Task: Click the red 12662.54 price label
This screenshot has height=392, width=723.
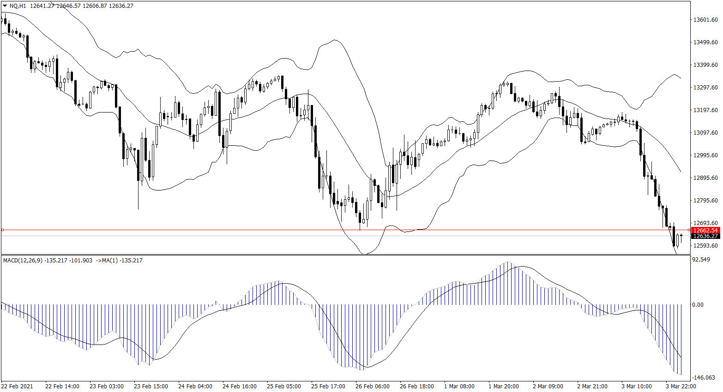Action: [706, 230]
